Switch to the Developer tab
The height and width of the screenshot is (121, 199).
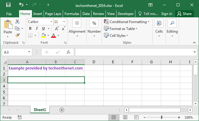[125, 14]
